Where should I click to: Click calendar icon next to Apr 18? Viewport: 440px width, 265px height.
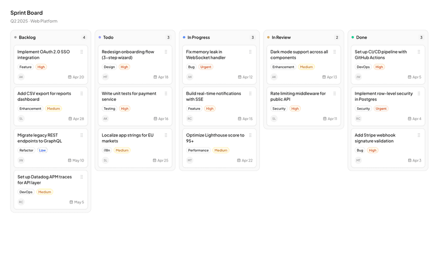[x=155, y=77]
